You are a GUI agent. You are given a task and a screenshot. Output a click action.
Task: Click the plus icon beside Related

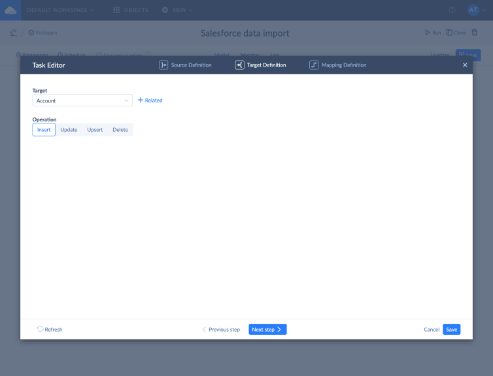click(141, 100)
